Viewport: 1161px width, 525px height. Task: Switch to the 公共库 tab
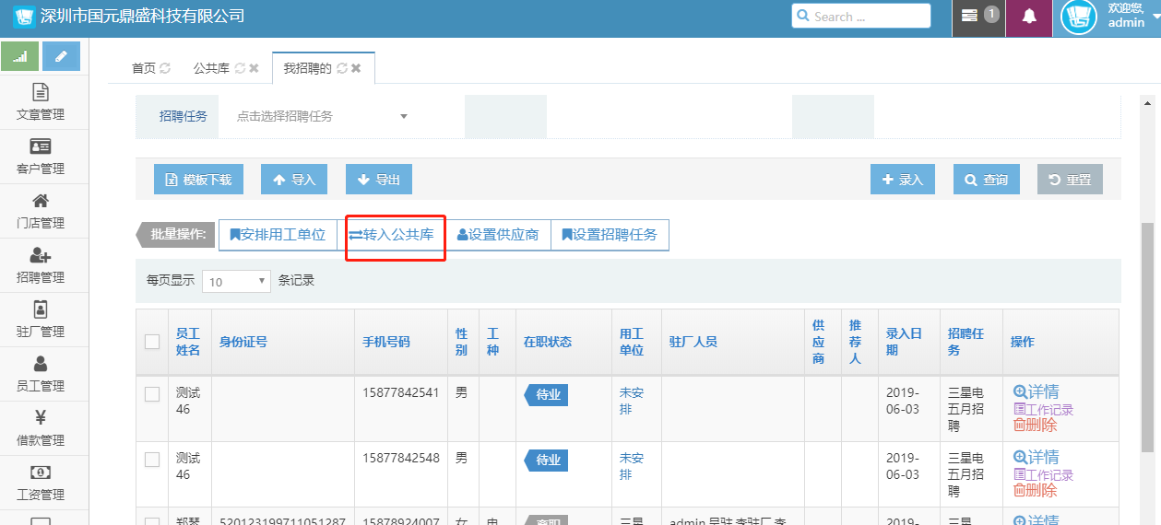[x=211, y=68]
